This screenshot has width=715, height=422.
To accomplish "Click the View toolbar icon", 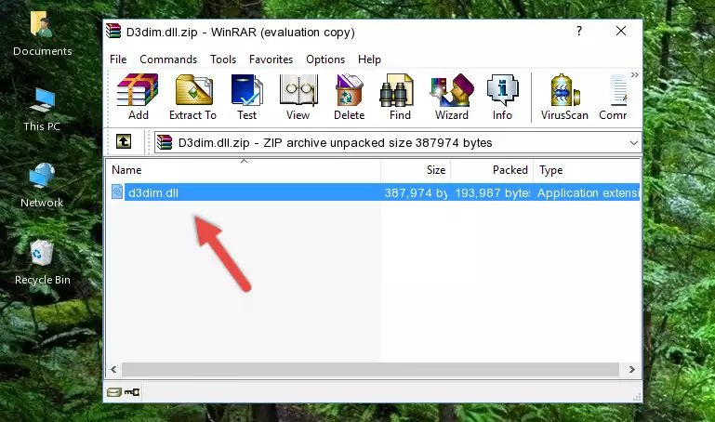I will point(298,97).
